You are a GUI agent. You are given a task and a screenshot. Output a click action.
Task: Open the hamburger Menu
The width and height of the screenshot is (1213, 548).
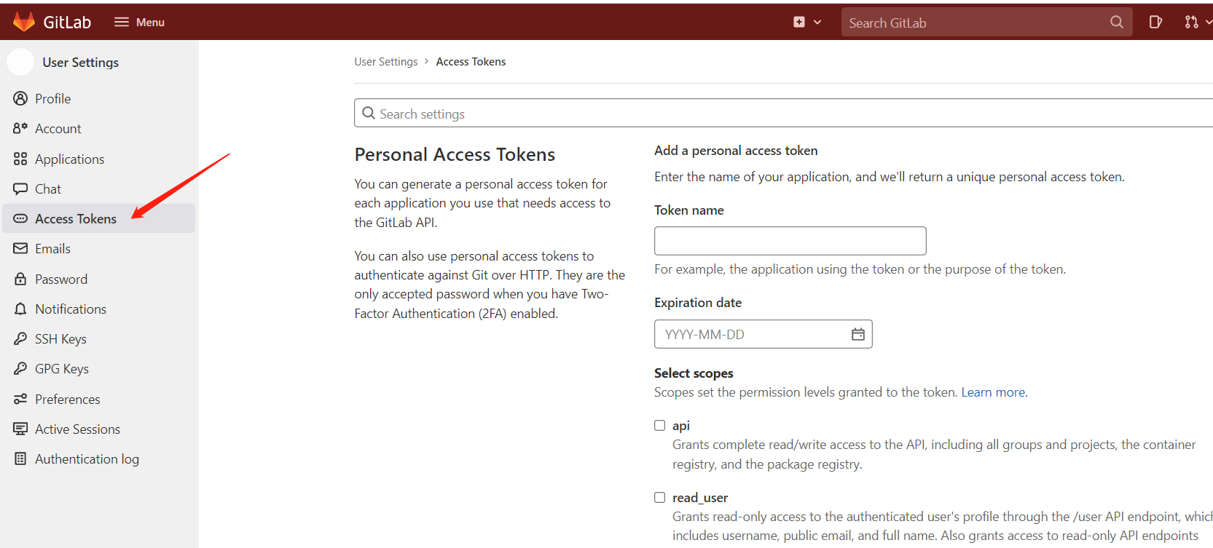tap(139, 23)
